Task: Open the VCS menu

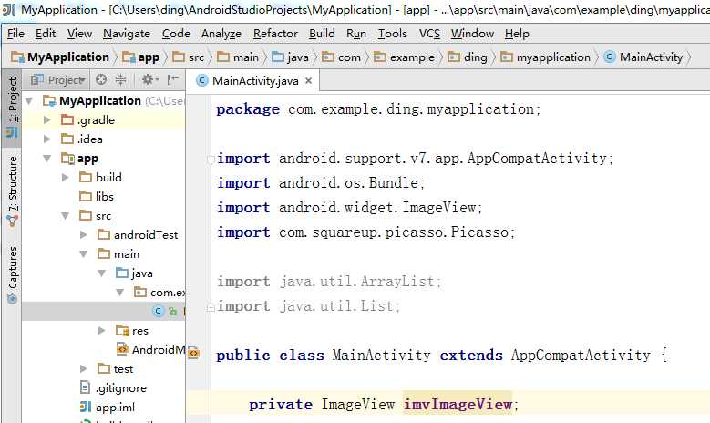Action: click(x=429, y=34)
